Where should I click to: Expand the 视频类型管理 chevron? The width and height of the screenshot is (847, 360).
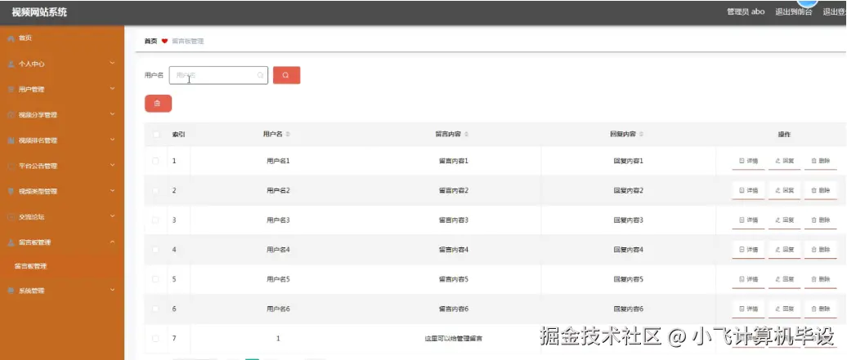point(112,190)
